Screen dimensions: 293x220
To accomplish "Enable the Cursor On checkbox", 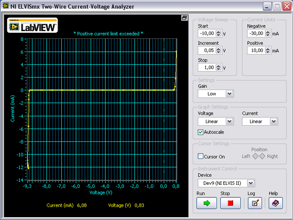I will tap(200, 156).
